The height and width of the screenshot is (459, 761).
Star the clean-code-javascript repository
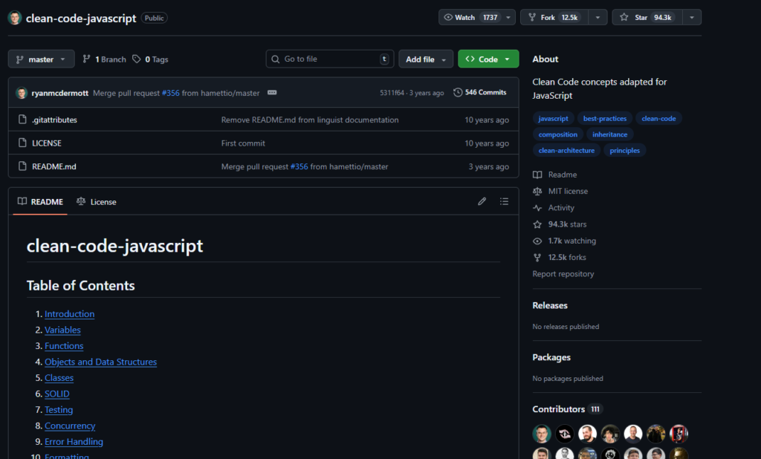coord(644,17)
